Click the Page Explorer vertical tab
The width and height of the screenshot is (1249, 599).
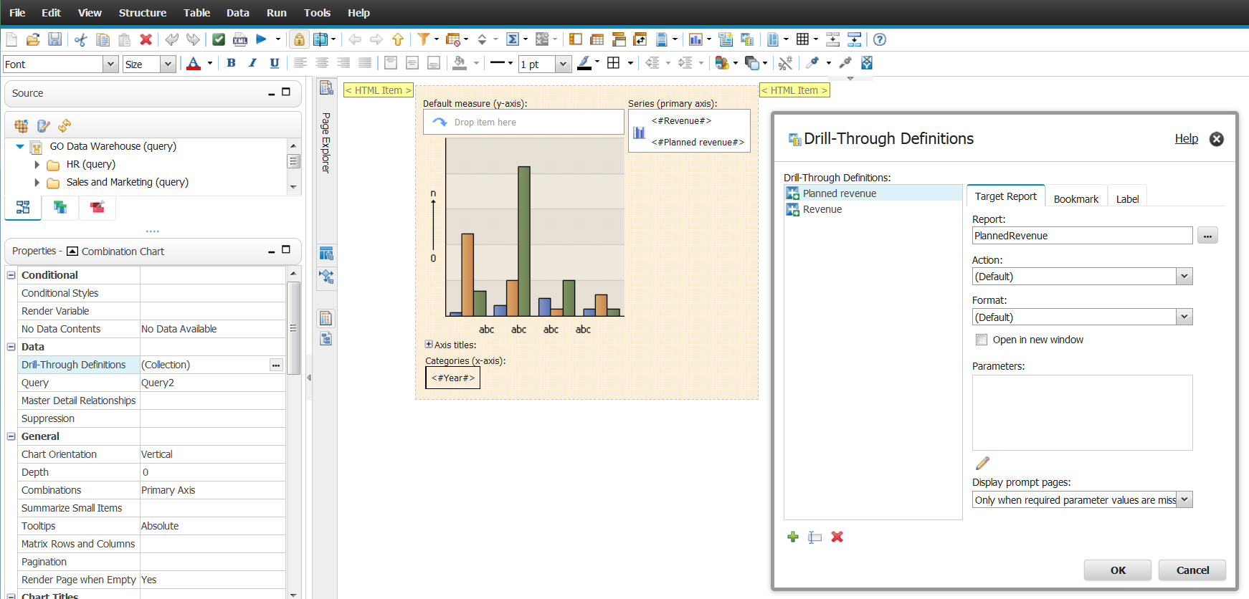326,143
